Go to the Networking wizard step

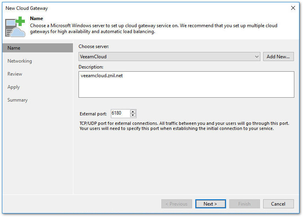(20, 61)
